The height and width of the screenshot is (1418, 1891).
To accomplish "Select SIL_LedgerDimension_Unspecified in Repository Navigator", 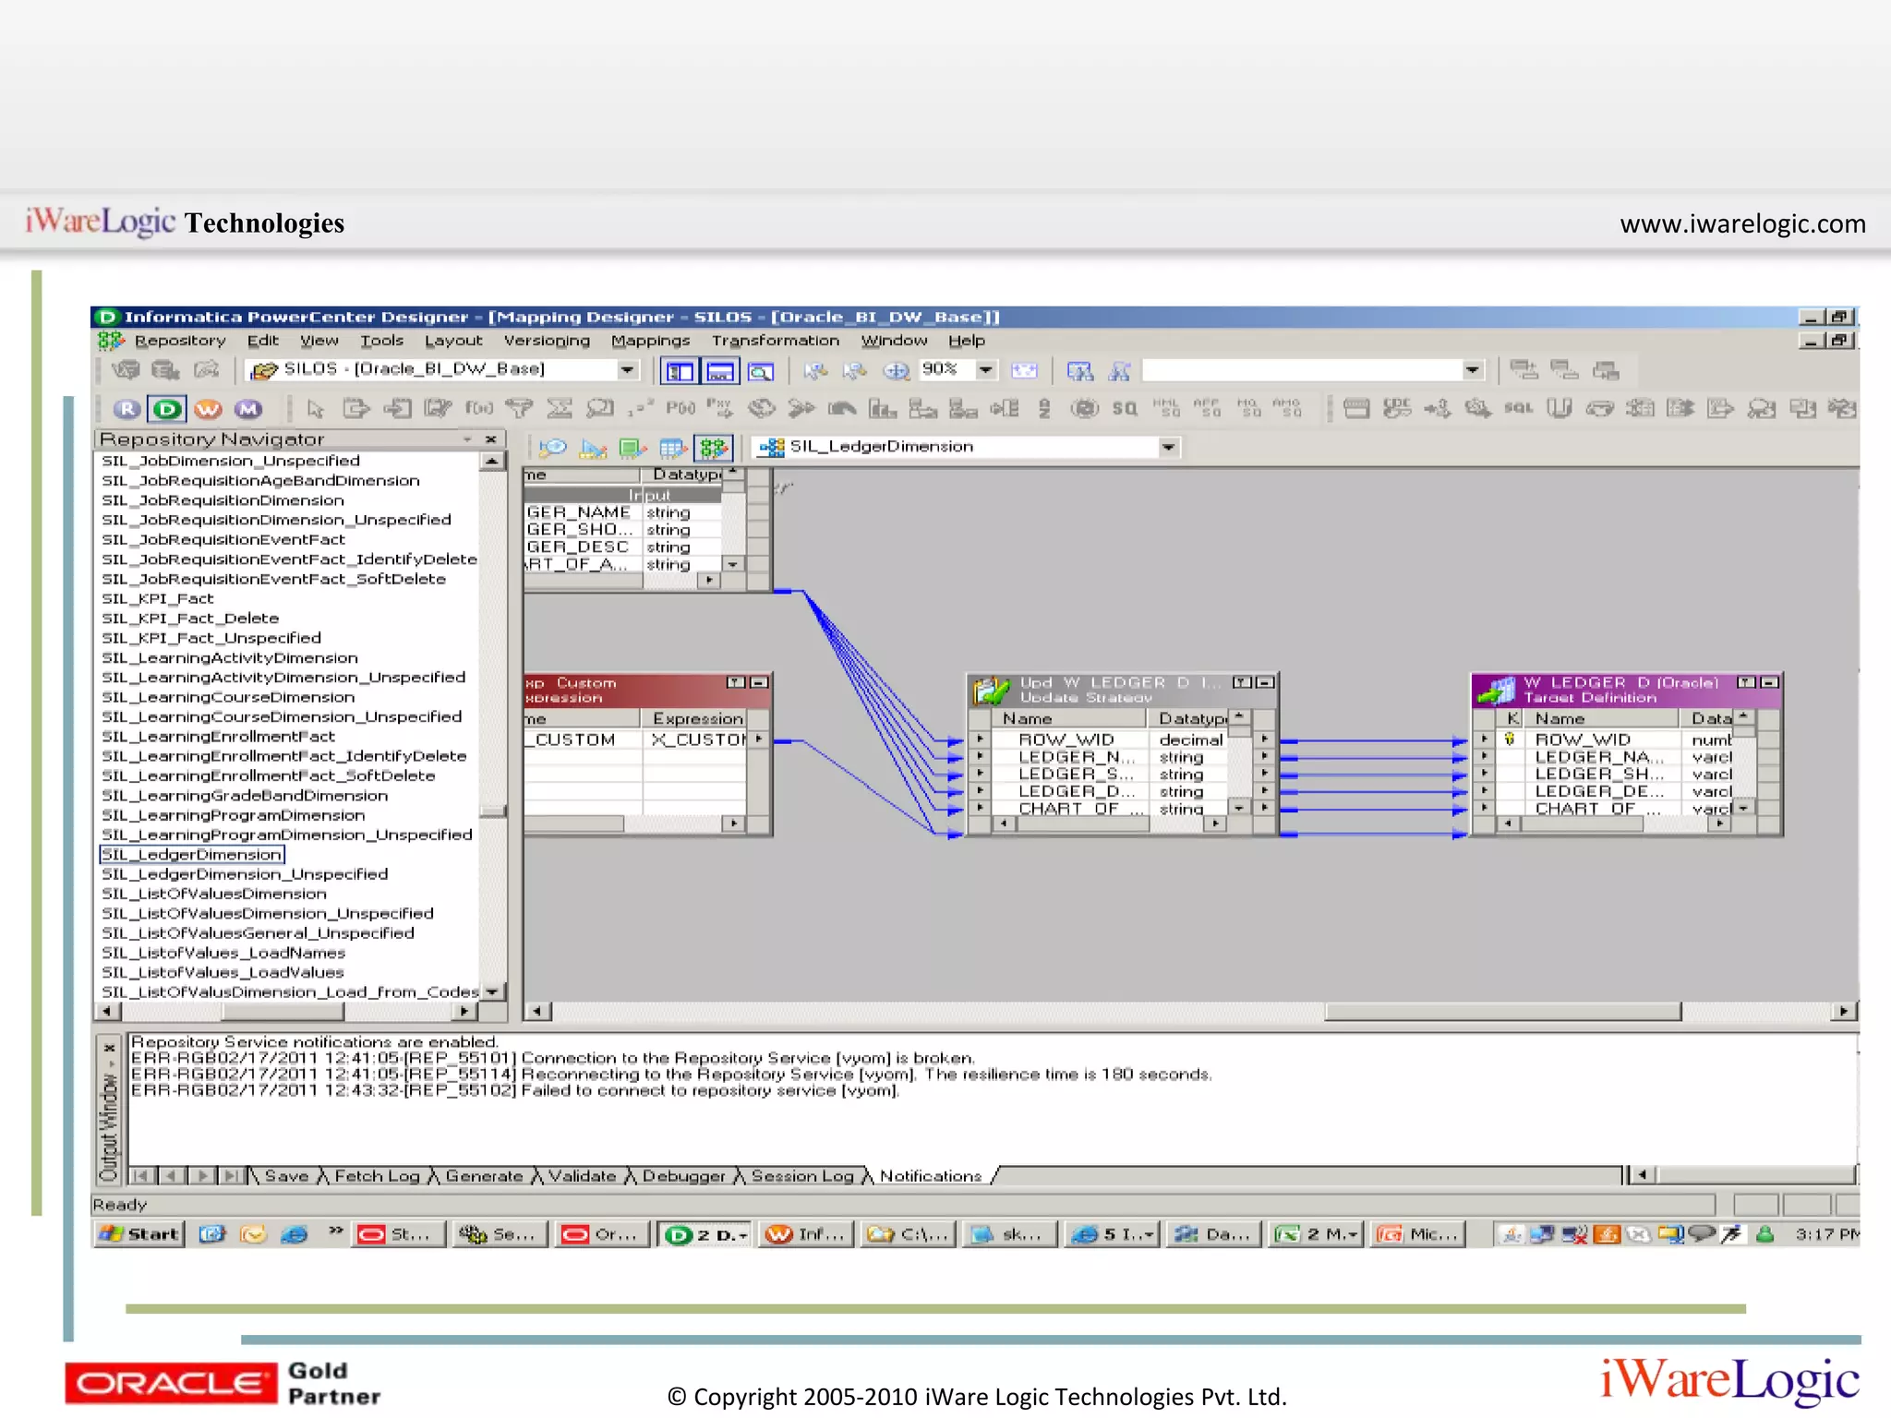I will click(x=245, y=874).
